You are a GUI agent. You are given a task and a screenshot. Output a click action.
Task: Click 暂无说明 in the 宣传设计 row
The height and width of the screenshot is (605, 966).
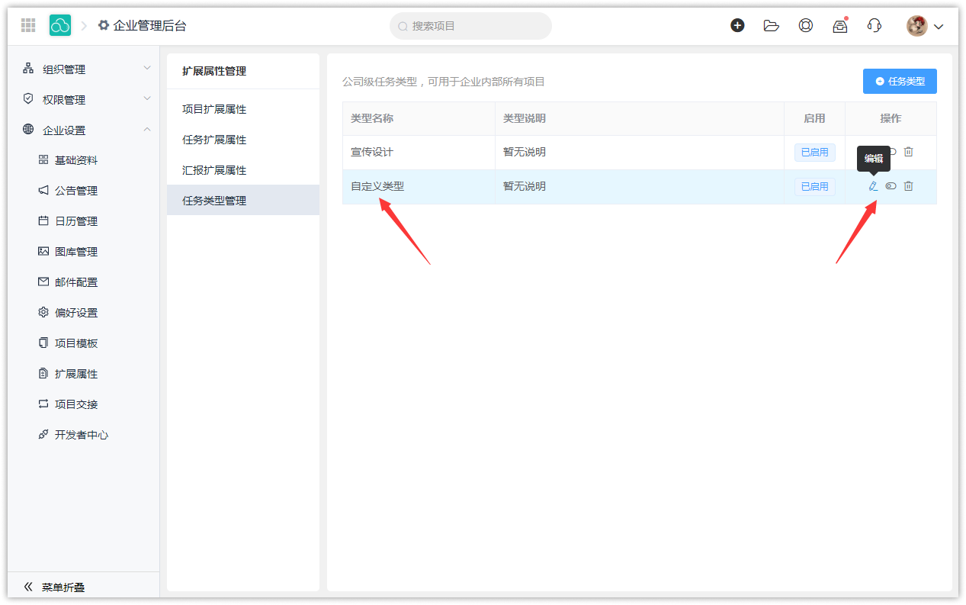[525, 152]
